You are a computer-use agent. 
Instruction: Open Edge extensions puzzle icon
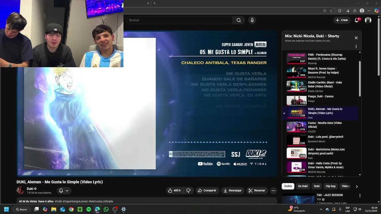pyautogui.click(x=340, y=11)
